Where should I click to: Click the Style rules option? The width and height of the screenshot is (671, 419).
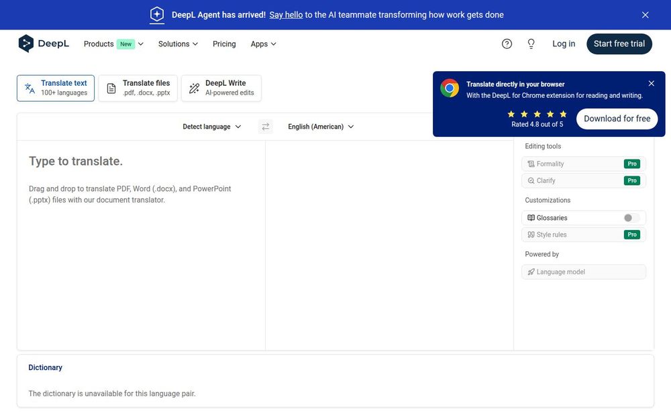(584, 234)
